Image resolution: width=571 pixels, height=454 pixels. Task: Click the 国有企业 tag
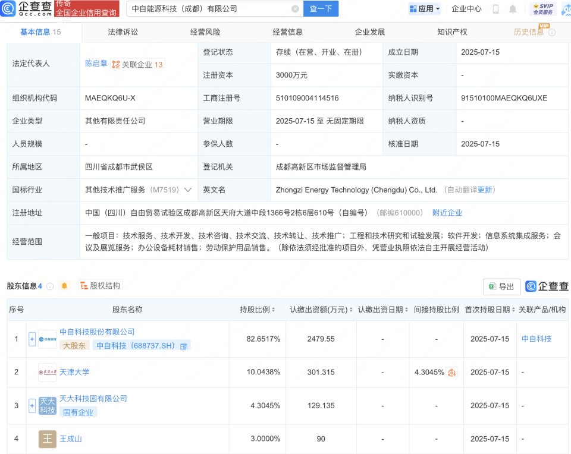point(78,412)
